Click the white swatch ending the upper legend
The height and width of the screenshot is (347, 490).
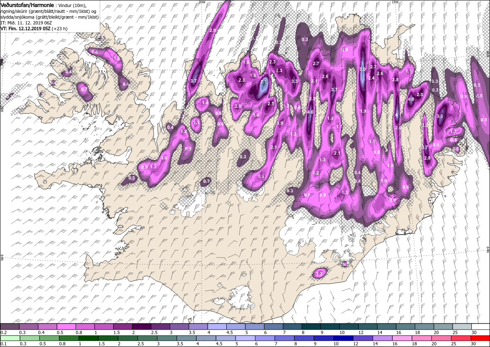pyautogui.click(x=480, y=326)
